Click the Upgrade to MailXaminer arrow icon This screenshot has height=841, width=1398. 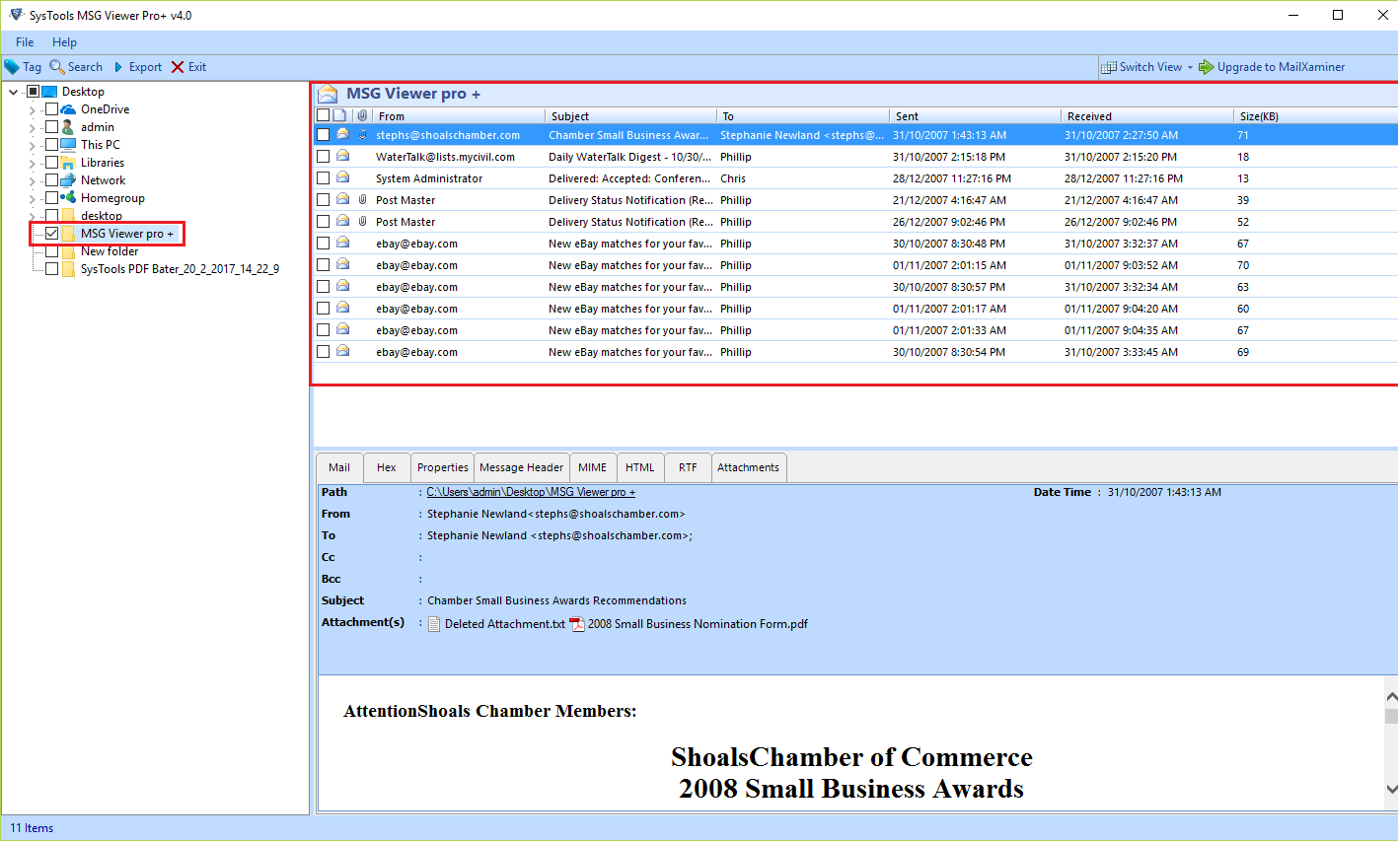point(1207,67)
